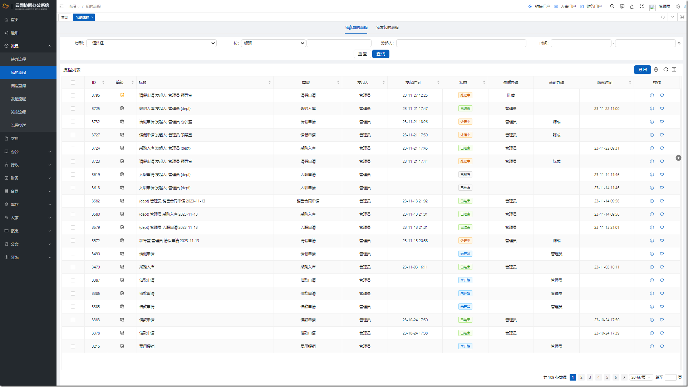Click the tab bar fullscreen content icon
The image size is (688, 387).
point(682,17)
